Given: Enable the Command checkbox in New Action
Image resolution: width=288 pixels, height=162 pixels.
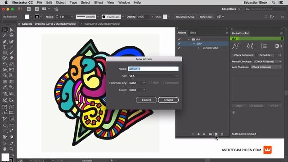Looking at the screenshot, I should 163,83.
